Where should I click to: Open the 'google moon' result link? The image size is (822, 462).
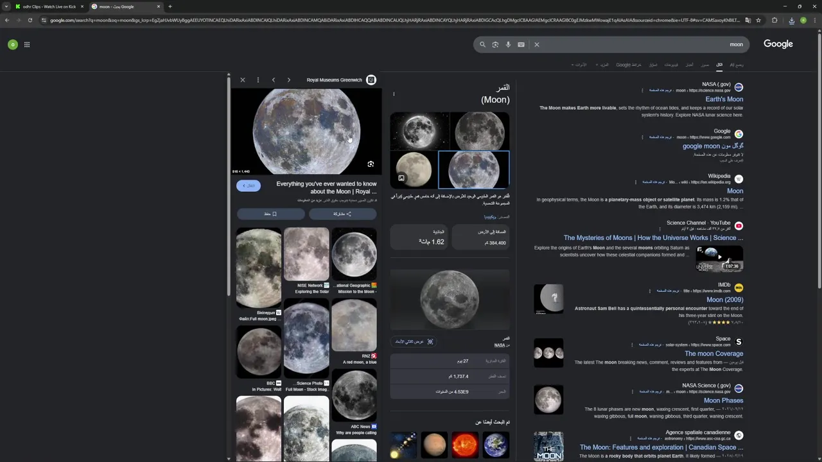click(713, 146)
